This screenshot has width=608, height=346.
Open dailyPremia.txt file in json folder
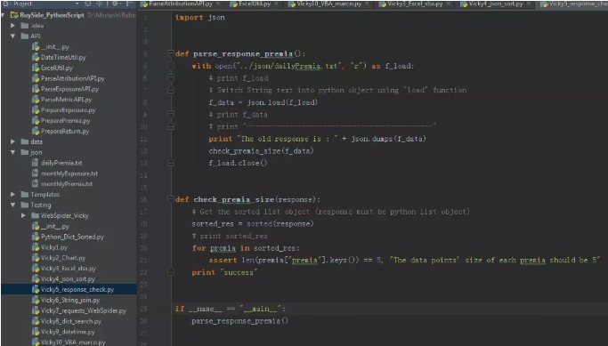[x=61, y=163]
